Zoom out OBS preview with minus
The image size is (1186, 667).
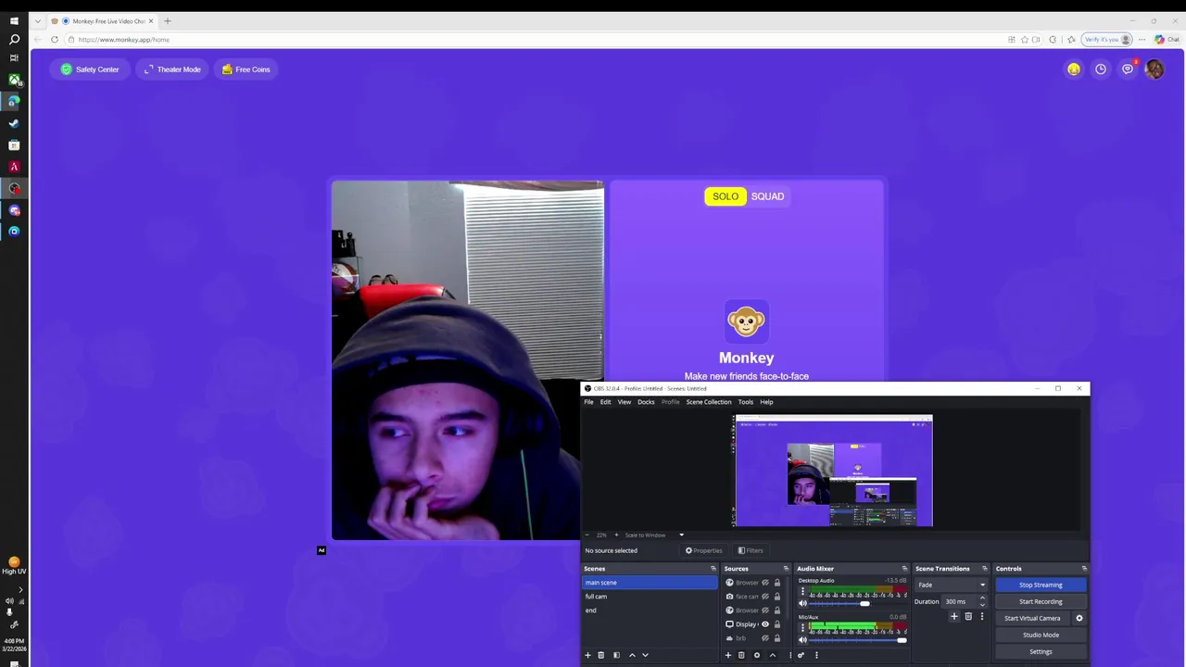click(x=587, y=535)
